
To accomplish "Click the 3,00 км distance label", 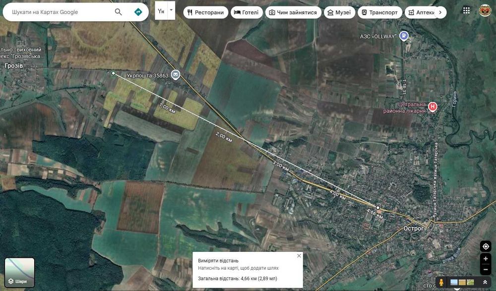I will 280,166.
